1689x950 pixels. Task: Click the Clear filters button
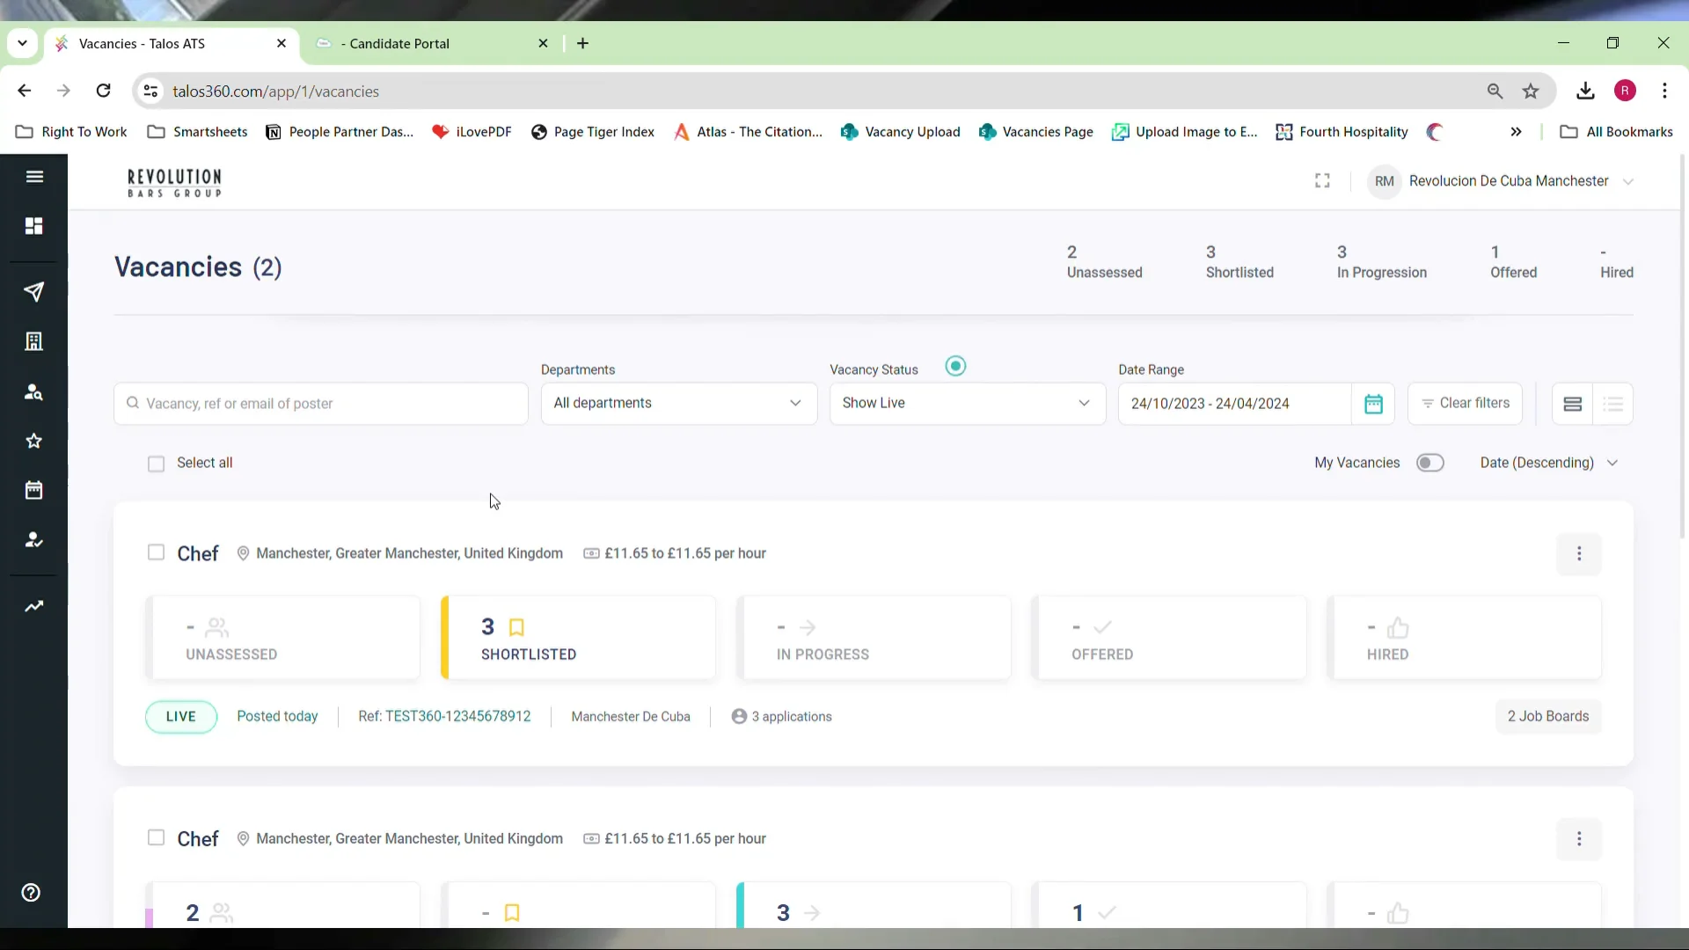click(x=1465, y=403)
